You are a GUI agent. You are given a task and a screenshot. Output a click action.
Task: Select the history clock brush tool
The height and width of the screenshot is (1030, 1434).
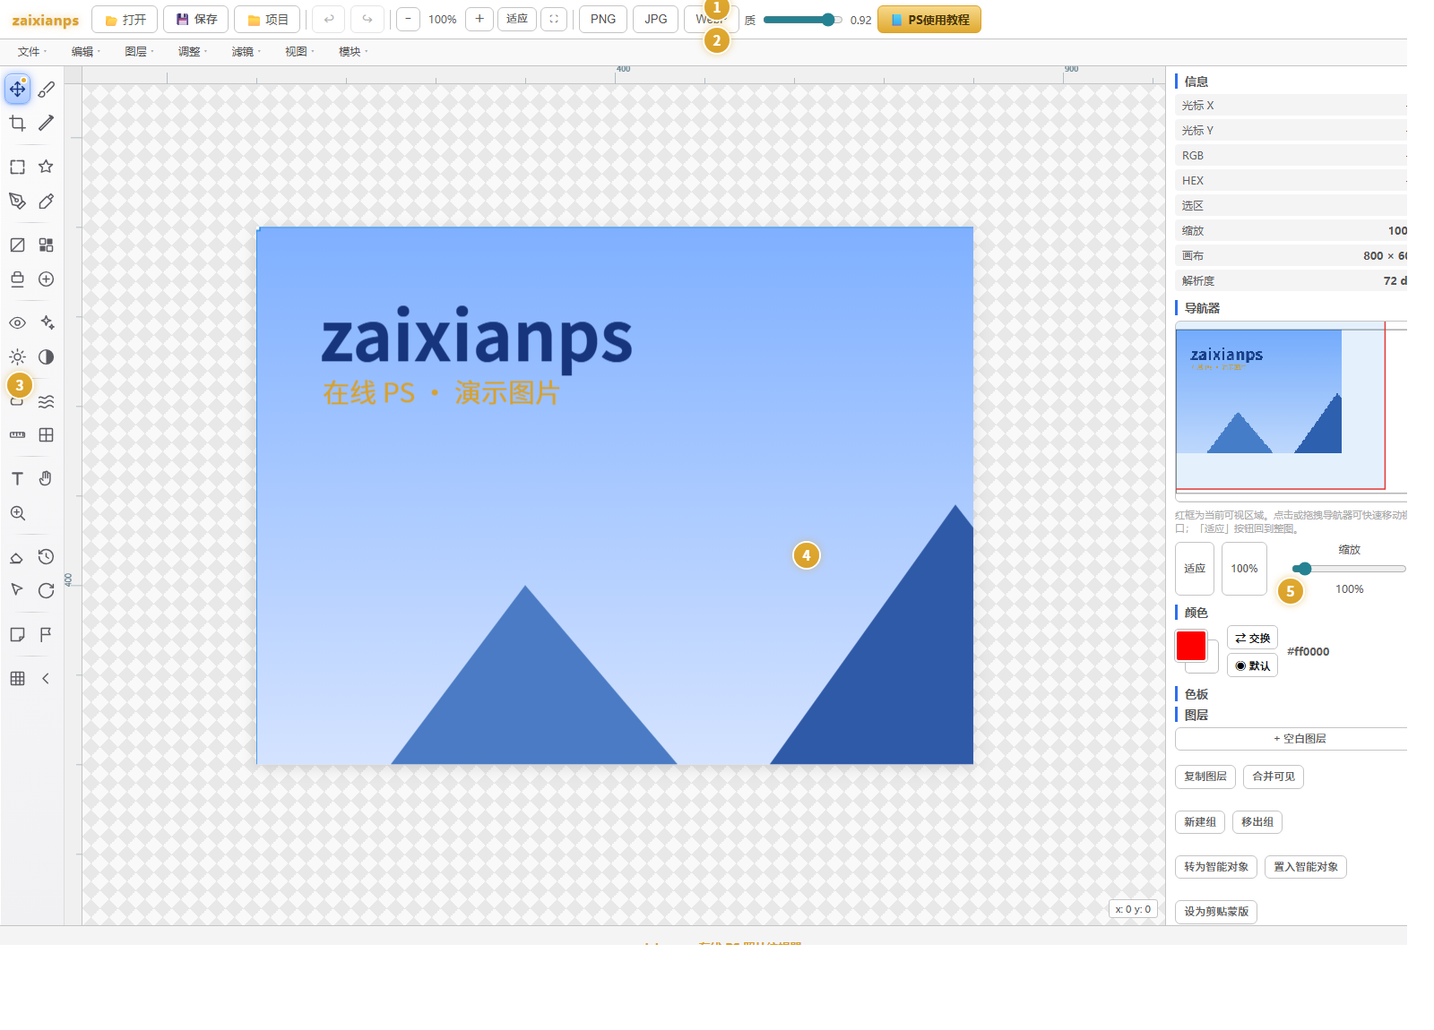pos(47,557)
